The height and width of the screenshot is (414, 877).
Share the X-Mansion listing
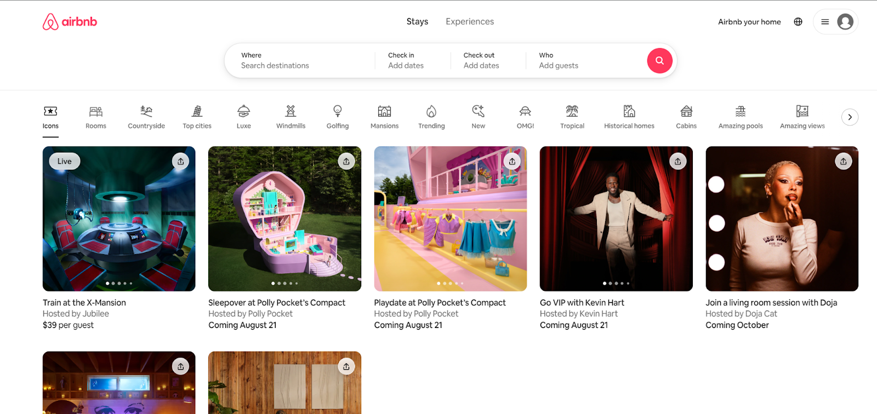click(181, 161)
